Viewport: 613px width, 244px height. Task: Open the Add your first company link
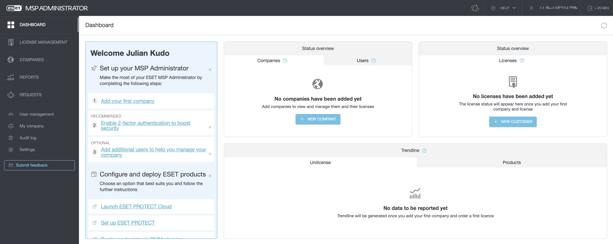(x=128, y=101)
